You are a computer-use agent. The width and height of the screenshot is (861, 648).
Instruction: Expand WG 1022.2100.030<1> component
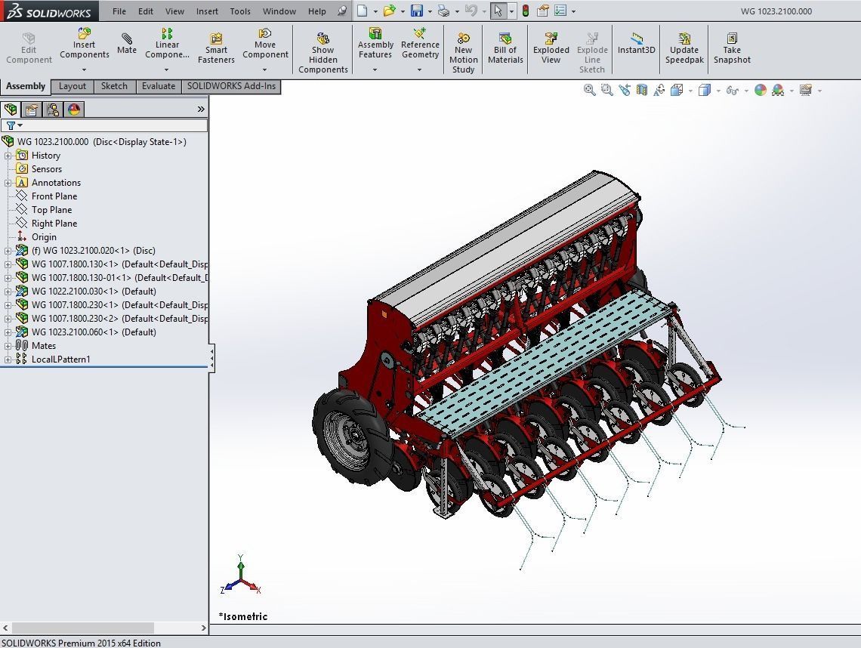8,292
